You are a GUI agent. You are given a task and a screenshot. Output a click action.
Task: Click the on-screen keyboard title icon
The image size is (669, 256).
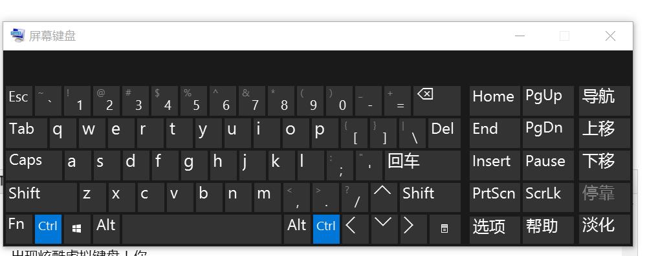(x=18, y=36)
